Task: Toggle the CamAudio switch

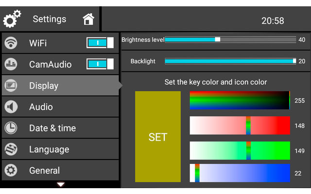Action: coord(100,64)
